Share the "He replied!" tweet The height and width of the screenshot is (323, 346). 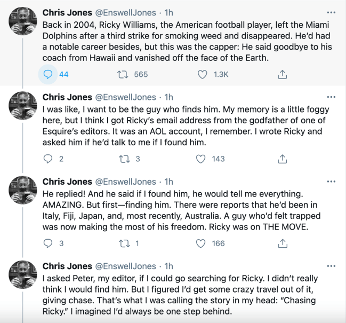[283, 243]
